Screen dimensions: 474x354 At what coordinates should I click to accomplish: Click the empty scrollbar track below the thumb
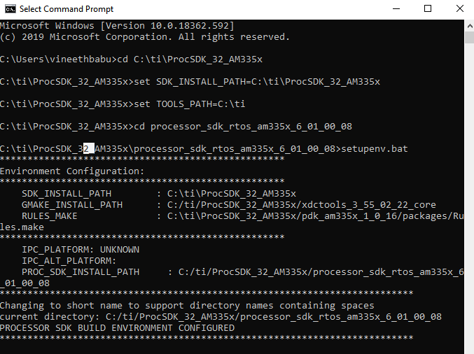tap(468, 210)
